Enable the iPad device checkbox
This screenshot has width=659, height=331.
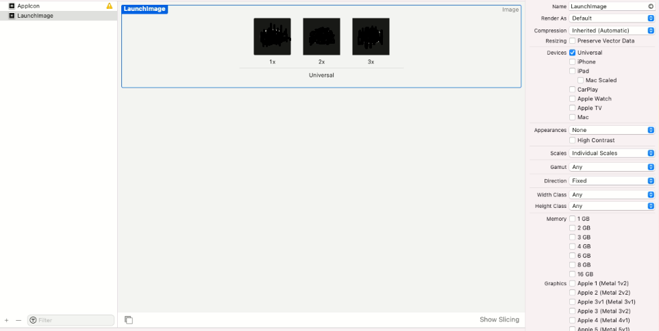tap(573, 71)
